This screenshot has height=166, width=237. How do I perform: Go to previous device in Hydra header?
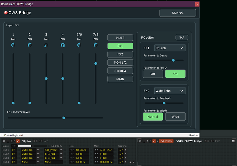coord(11,141)
